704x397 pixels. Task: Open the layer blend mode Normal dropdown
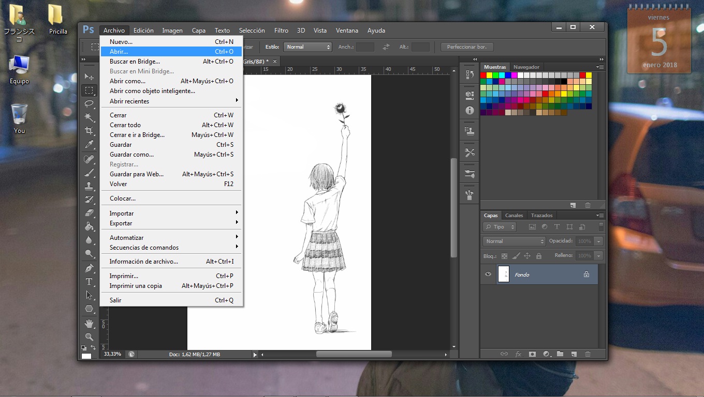514,241
